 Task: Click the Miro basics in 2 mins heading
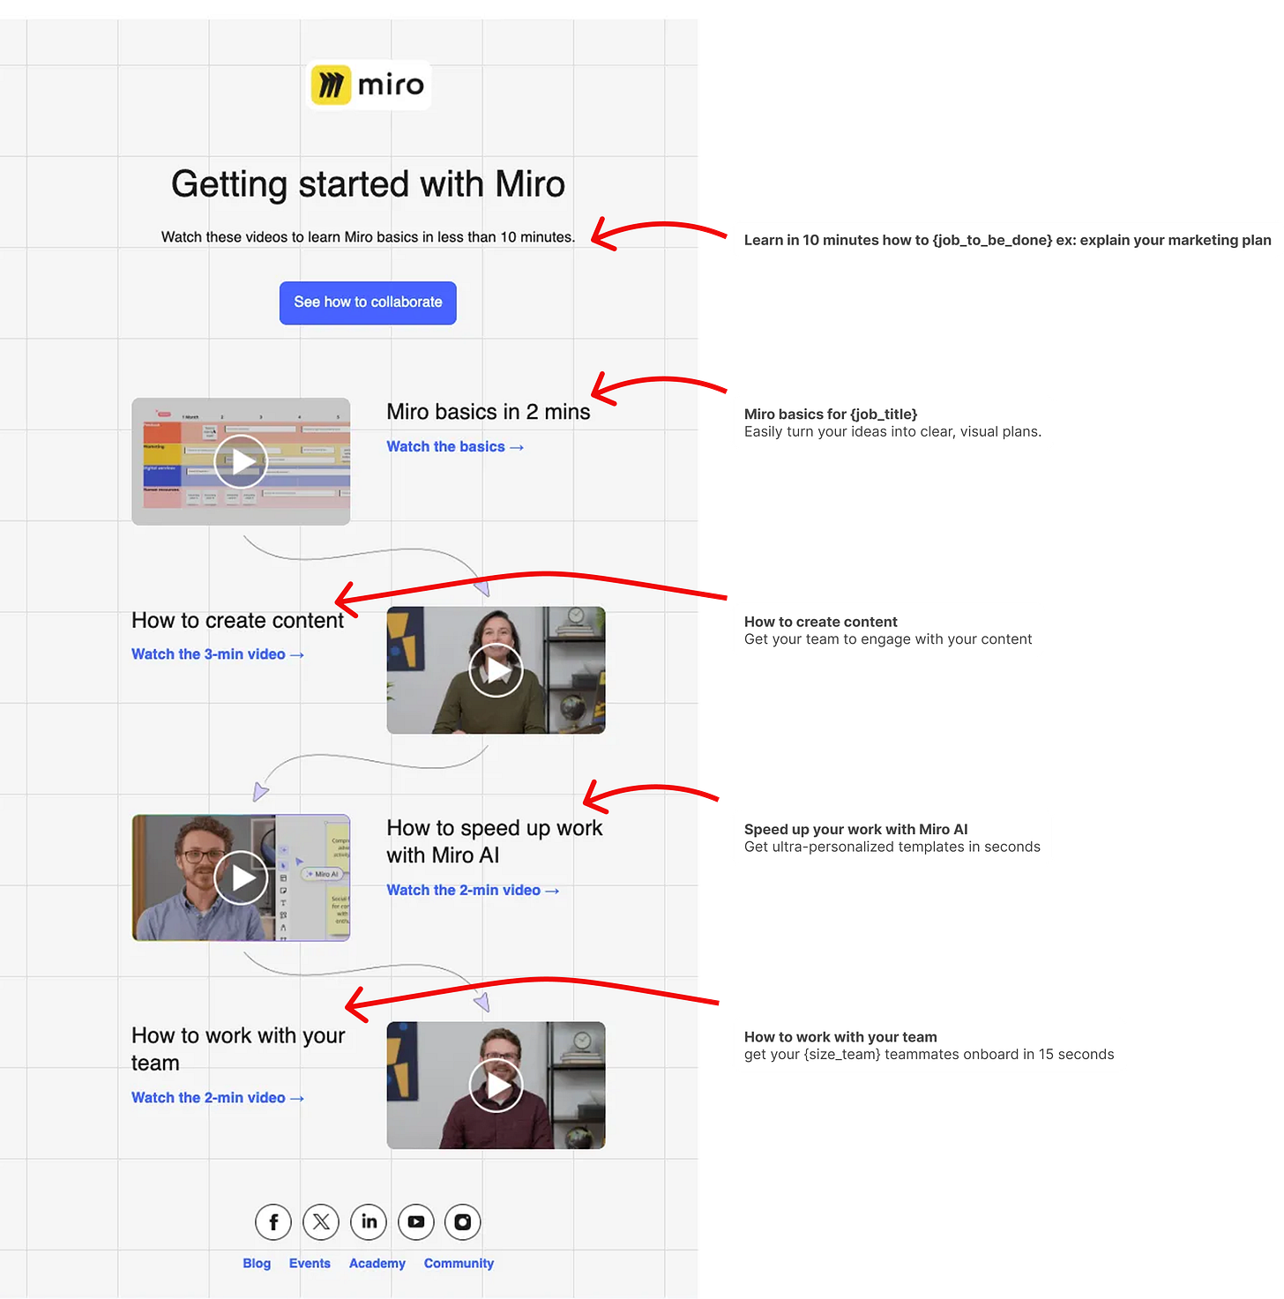point(489,412)
